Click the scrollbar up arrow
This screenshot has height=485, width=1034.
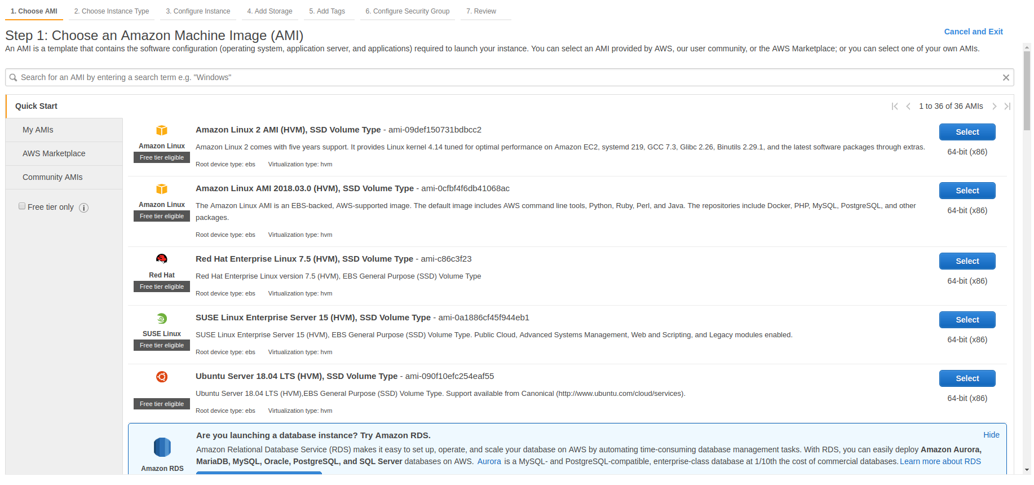(1027, 47)
